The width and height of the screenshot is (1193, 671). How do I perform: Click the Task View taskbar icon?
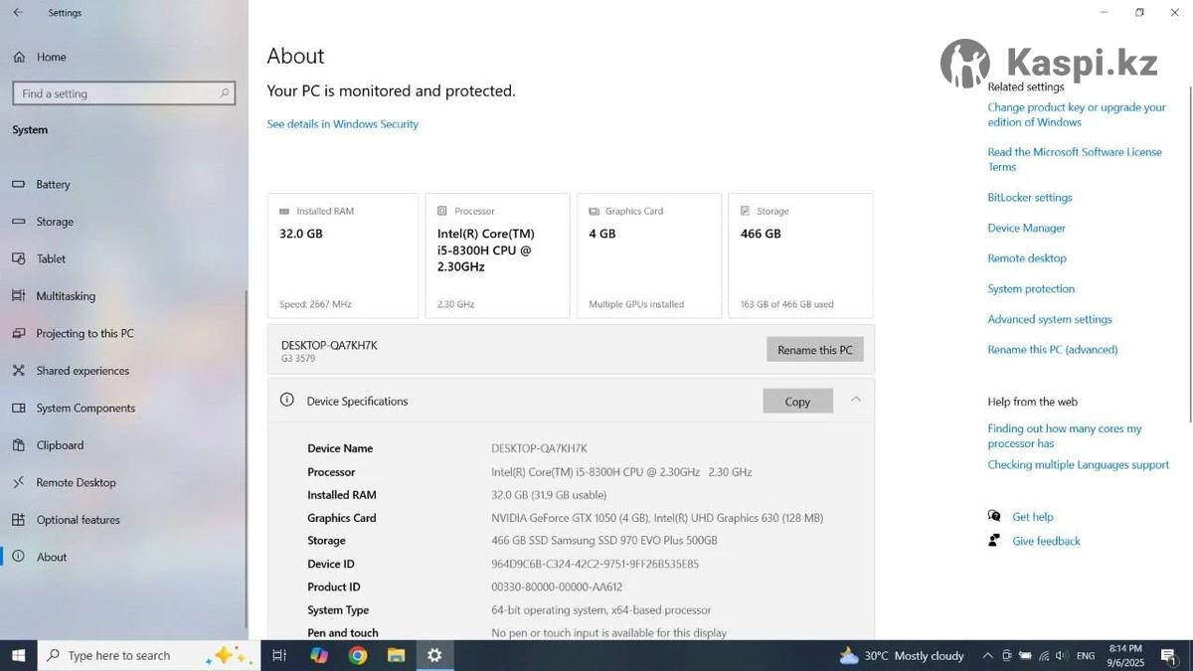279,655
